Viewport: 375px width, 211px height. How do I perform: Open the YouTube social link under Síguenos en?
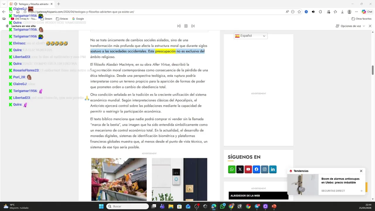pyautogui.click(x=248, y=169)
